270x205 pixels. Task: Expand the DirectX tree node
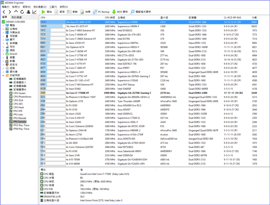point(3,54)
